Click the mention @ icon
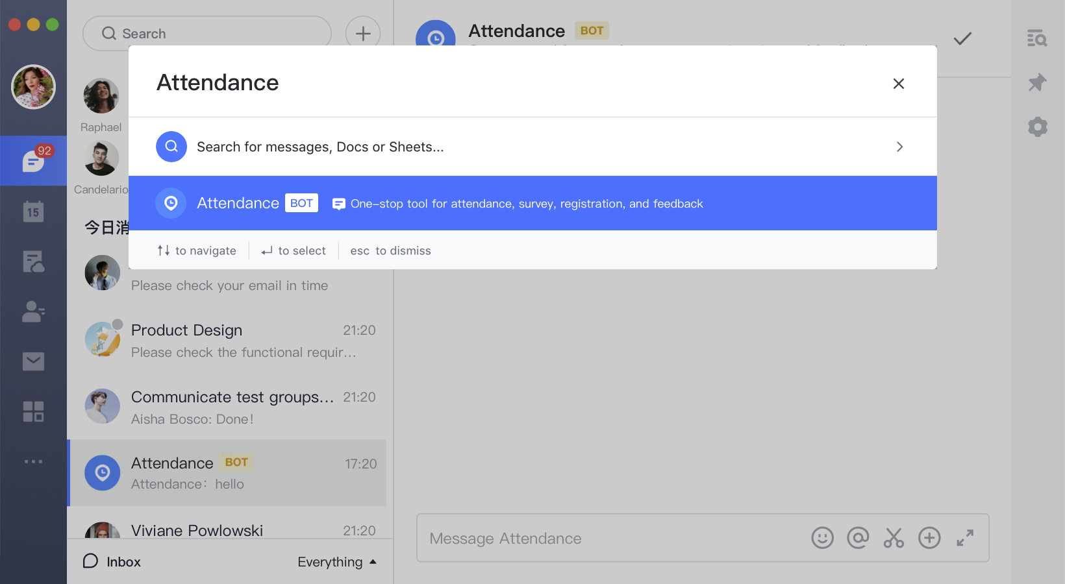Screen dimensions: 1065x584 coord(858,538)
